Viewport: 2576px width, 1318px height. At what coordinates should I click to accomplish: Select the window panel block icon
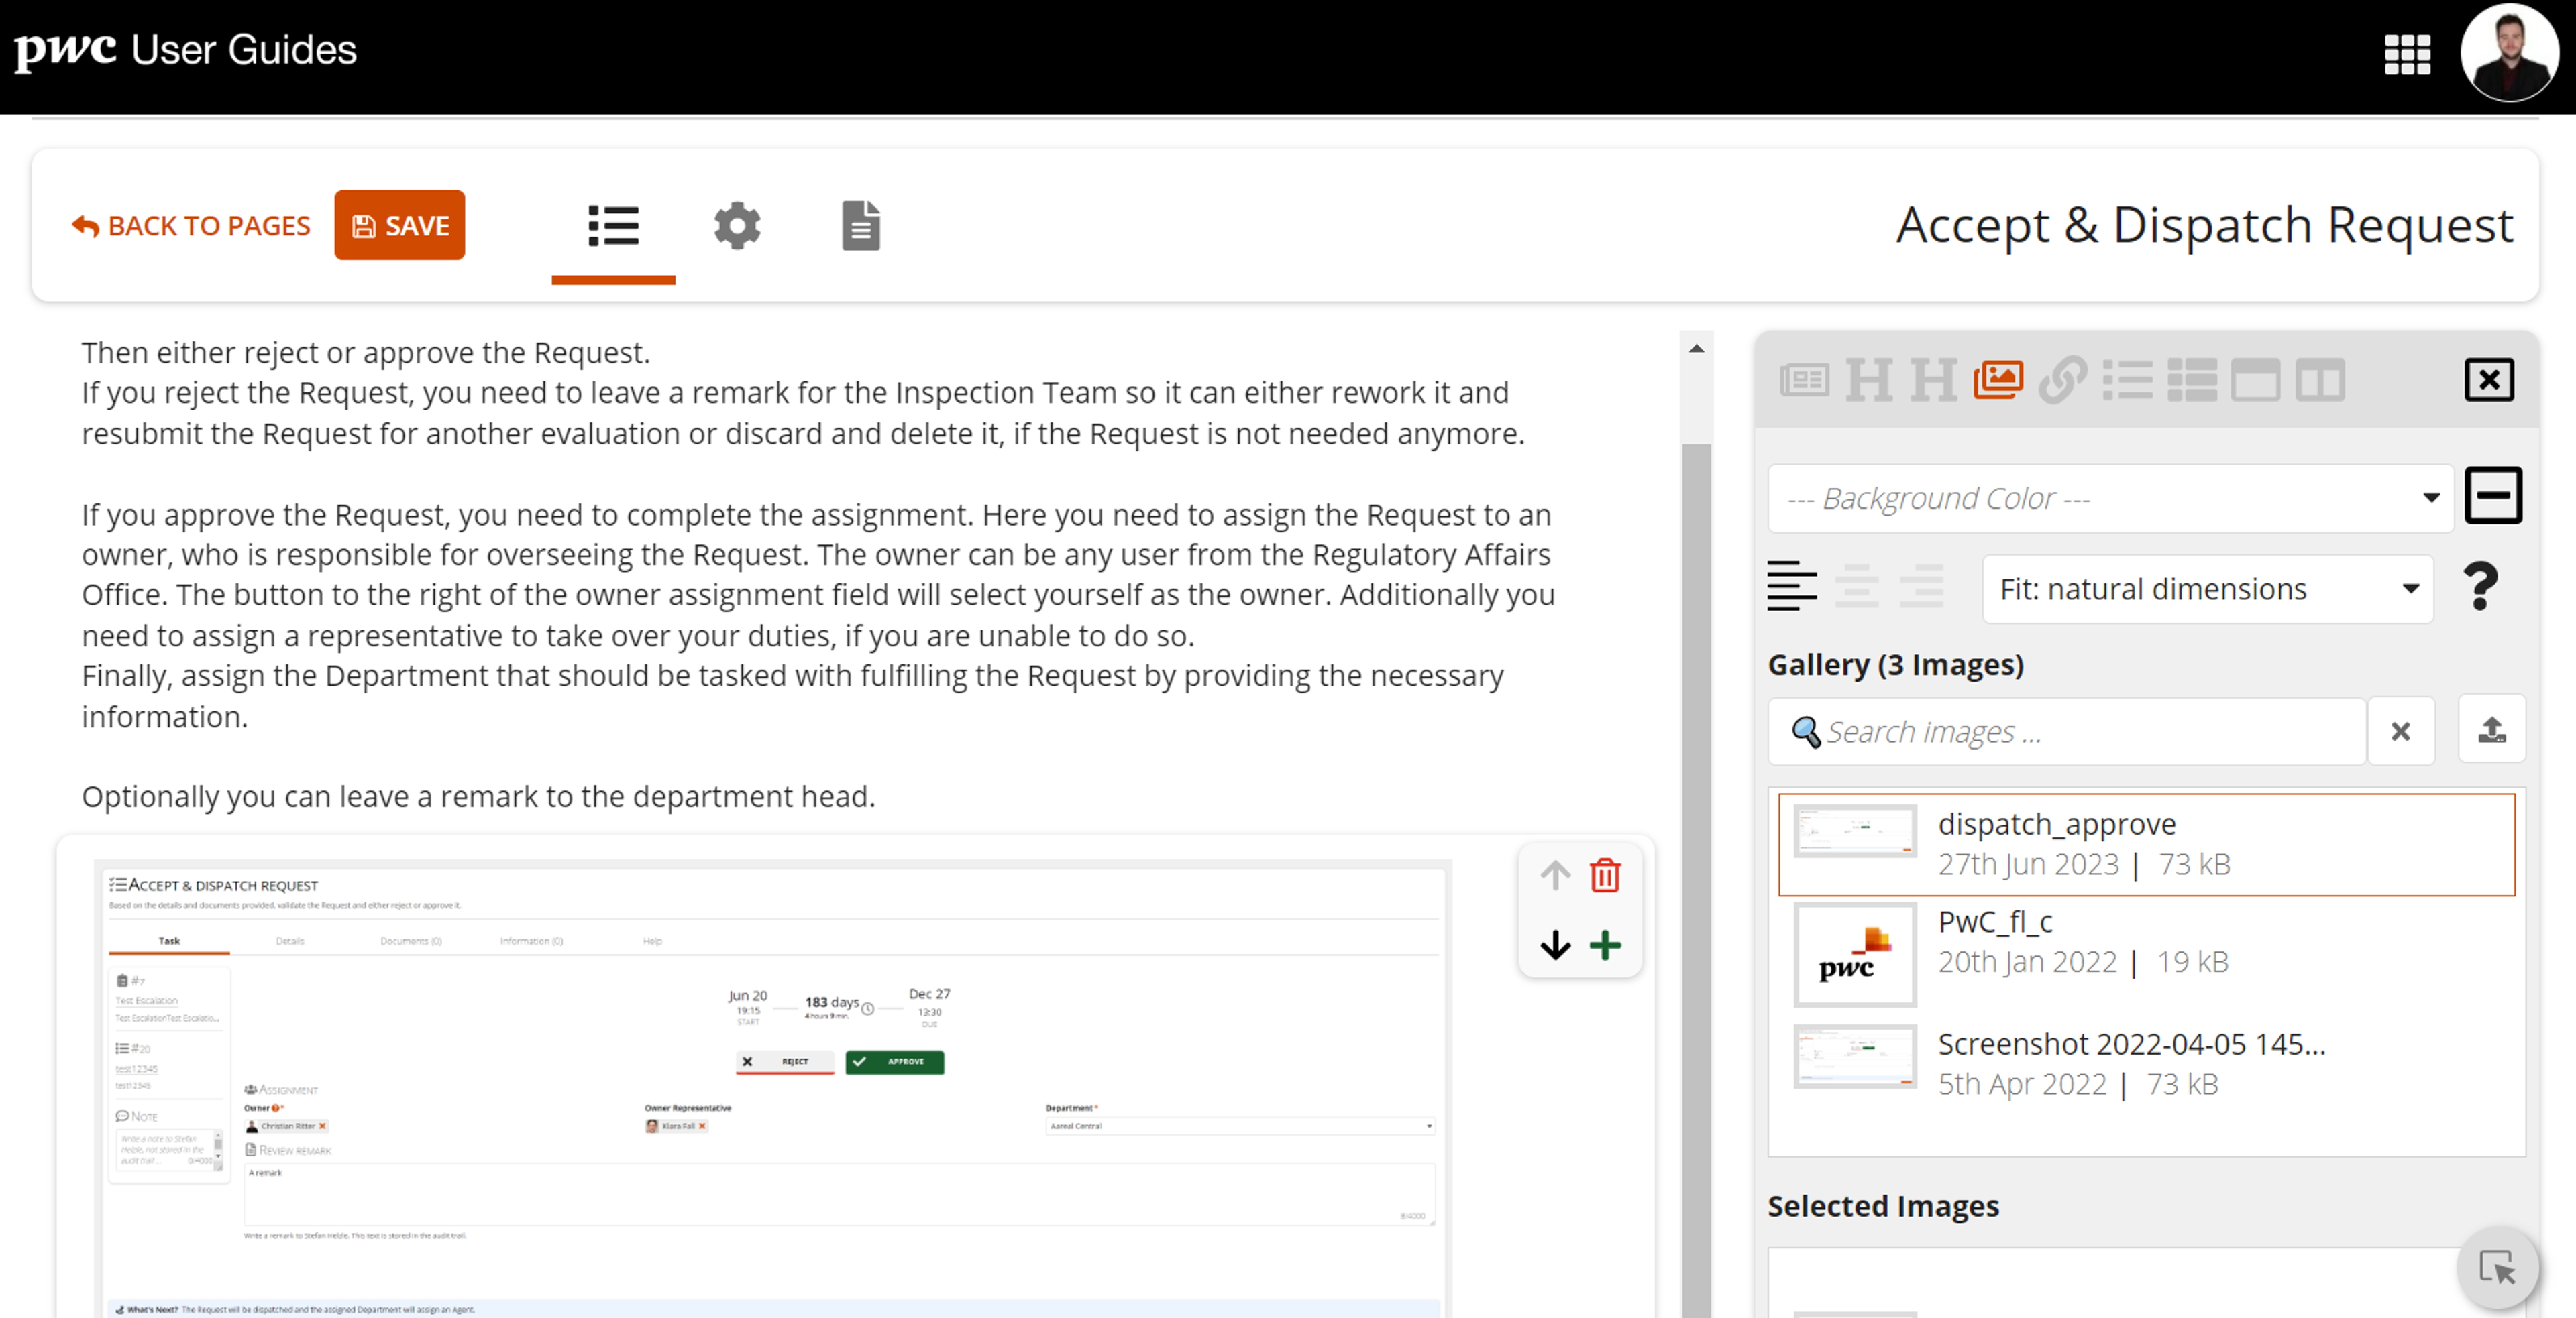tap(2256, 379)
